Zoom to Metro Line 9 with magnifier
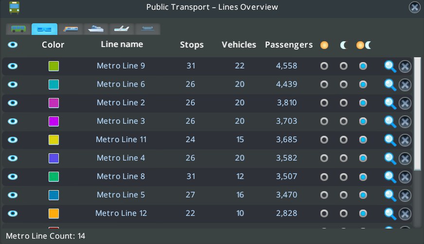 point(390,66)
